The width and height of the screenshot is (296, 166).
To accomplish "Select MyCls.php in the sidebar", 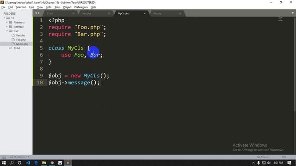I will [22, 44].
